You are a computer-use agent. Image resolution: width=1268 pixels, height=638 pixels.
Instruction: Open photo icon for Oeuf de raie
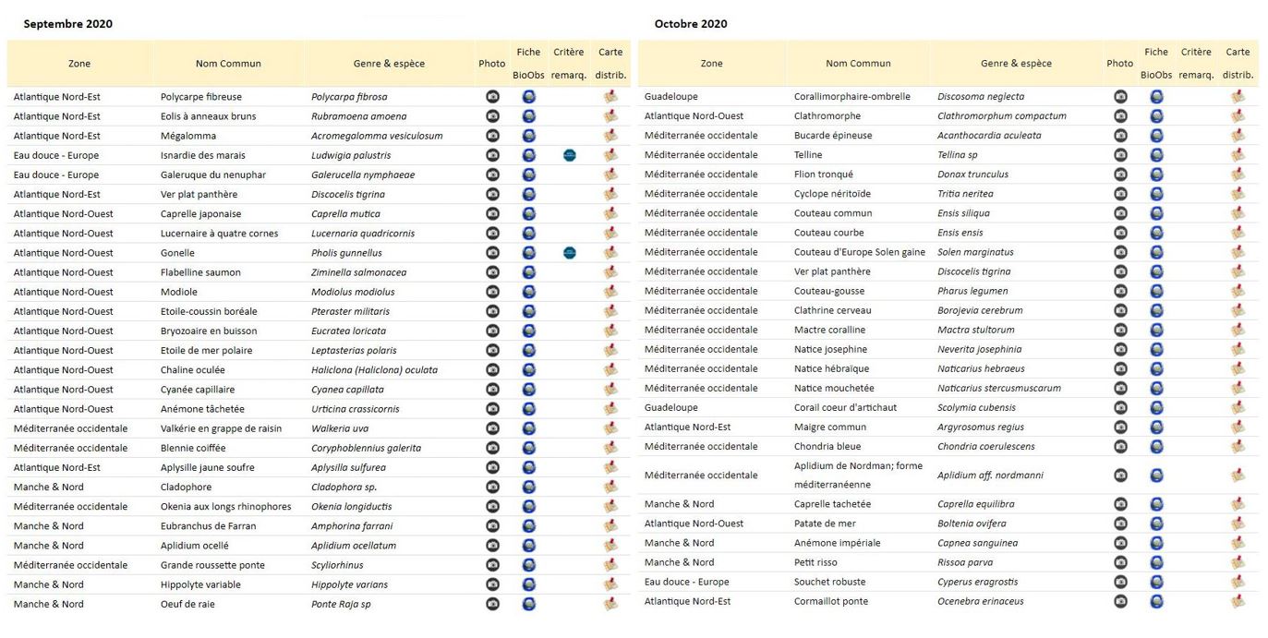point(492,604)
